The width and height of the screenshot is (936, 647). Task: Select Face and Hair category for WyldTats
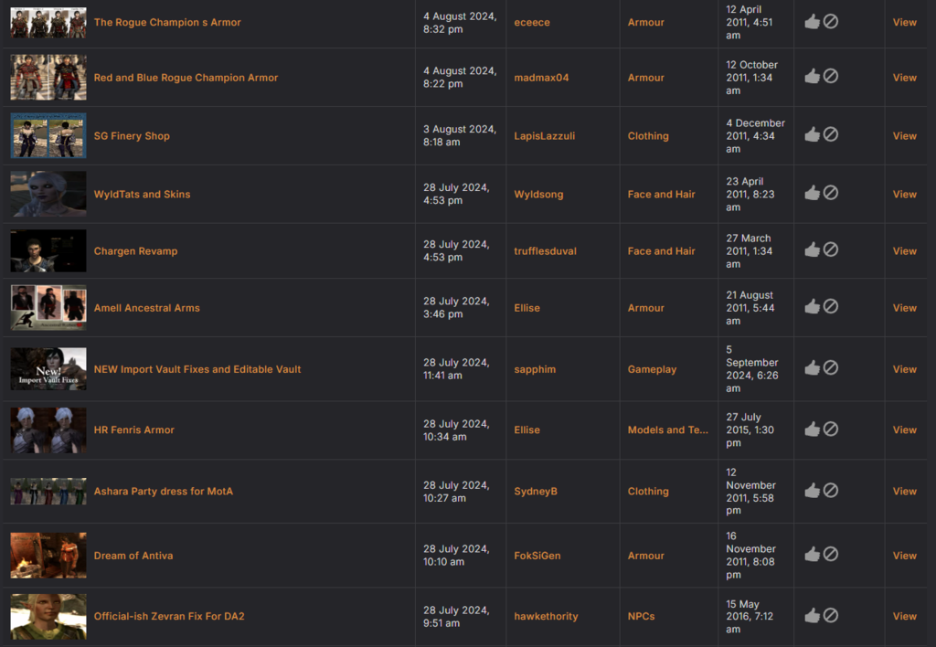pos(661,195)
